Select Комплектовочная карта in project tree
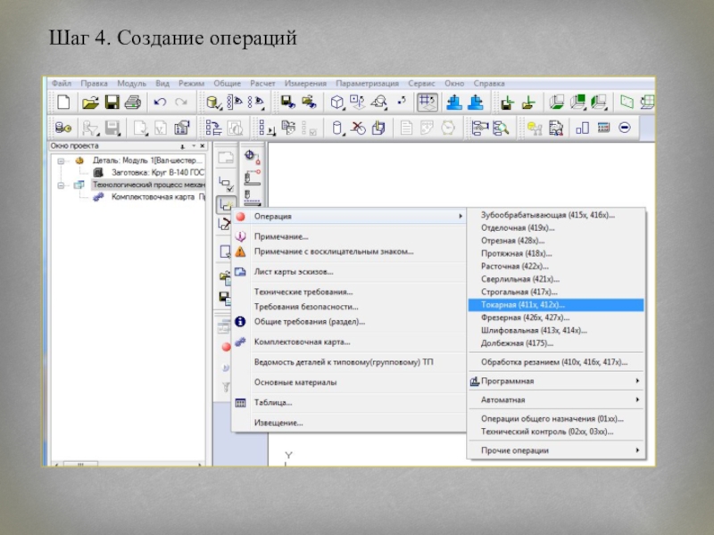Viewport: 714px width, 535px height. (x=152, y=197)
